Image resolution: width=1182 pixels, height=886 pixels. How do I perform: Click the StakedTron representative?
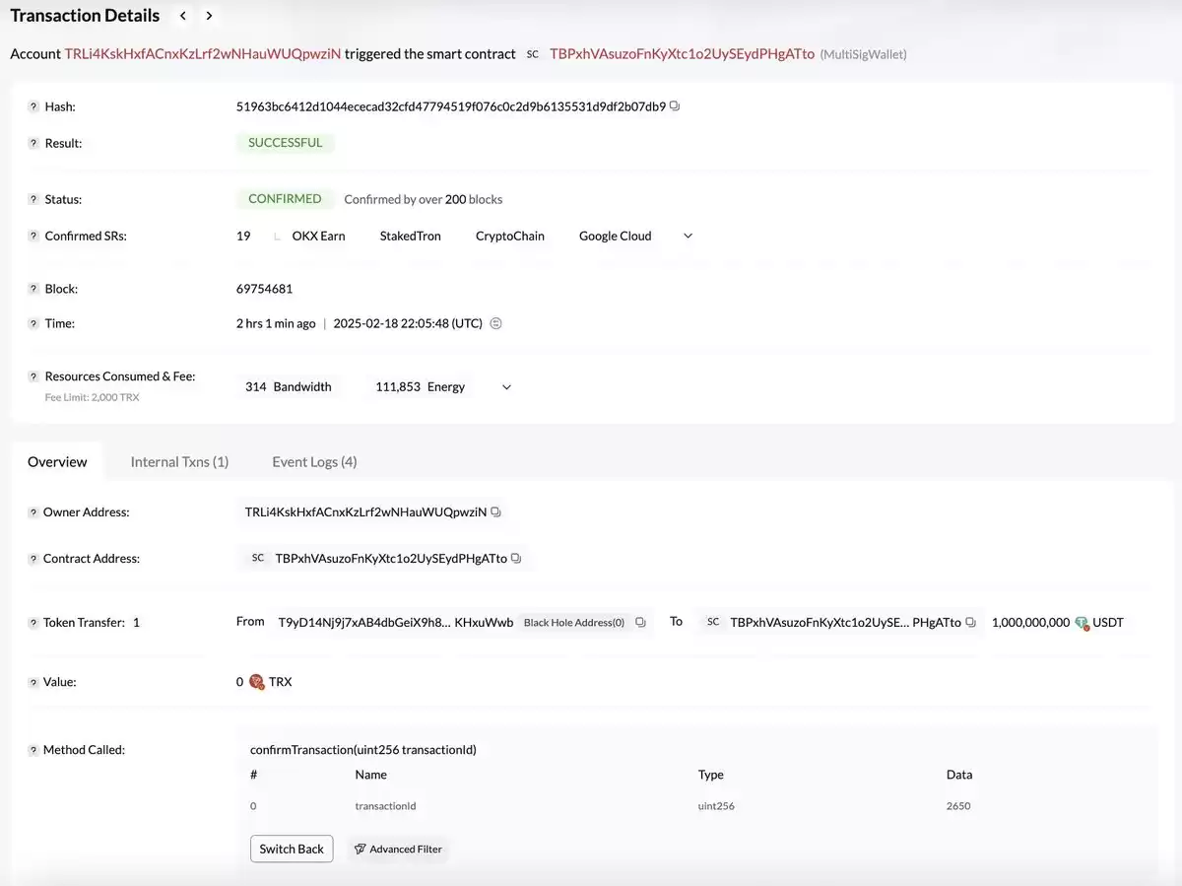[x=410, y=236]
